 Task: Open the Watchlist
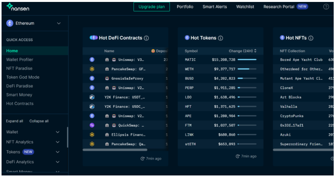pos(245,7)
